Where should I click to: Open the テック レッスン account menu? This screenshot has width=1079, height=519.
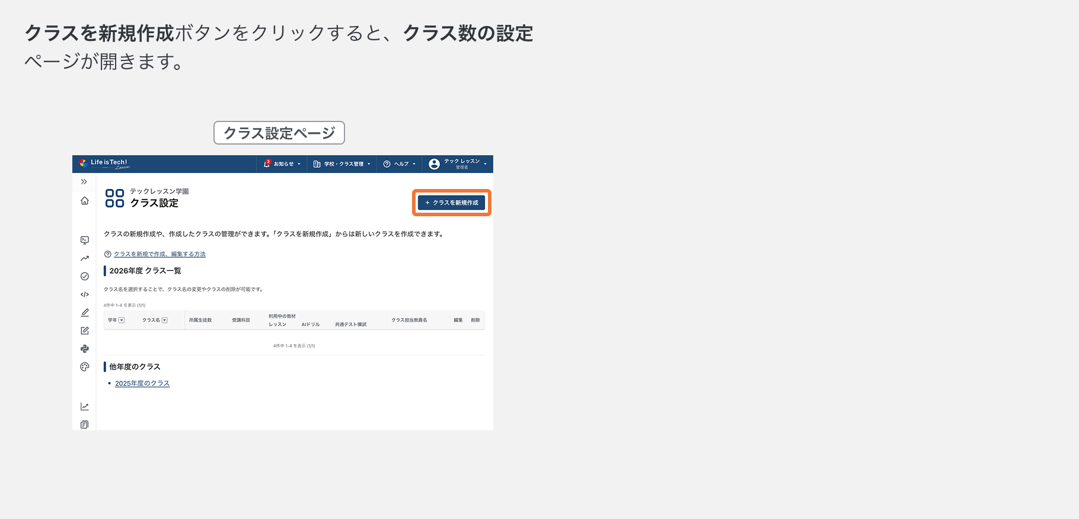pyautogui.click(x=458, y=164)
